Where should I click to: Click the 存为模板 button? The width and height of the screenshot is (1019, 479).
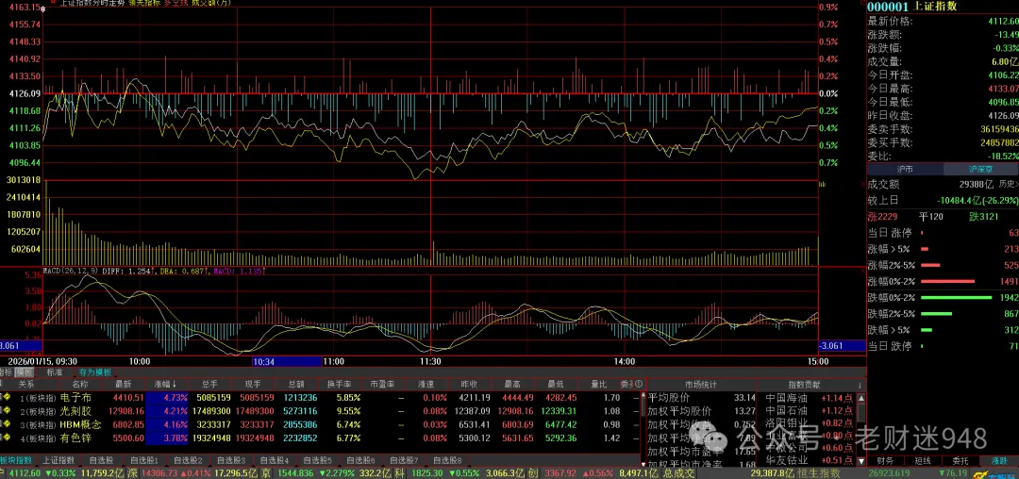(94, 372)
